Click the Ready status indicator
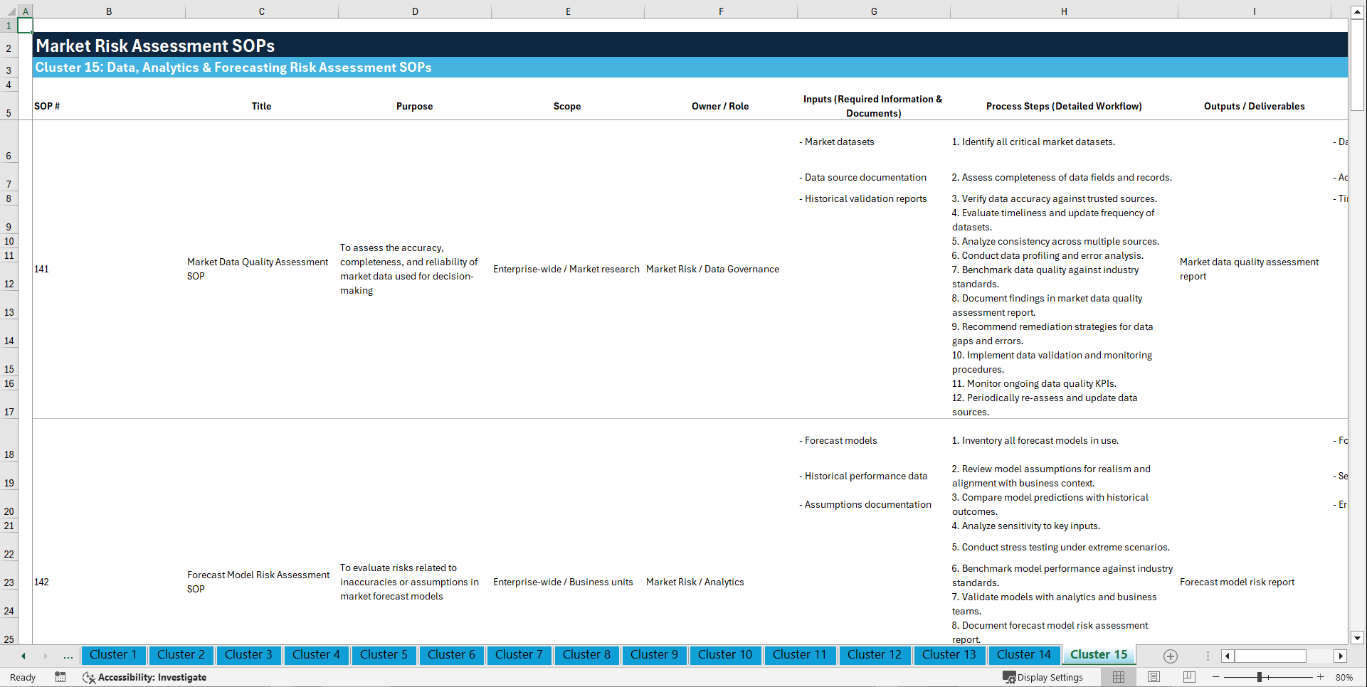Viewport: 1367px width, 687px height. (x=22, y=677)
